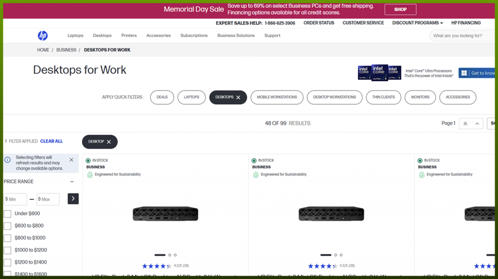Dismiss the filter info notice
Image resolution: width=498 pixels, height=279 pixels.
(x=71, y=160)
